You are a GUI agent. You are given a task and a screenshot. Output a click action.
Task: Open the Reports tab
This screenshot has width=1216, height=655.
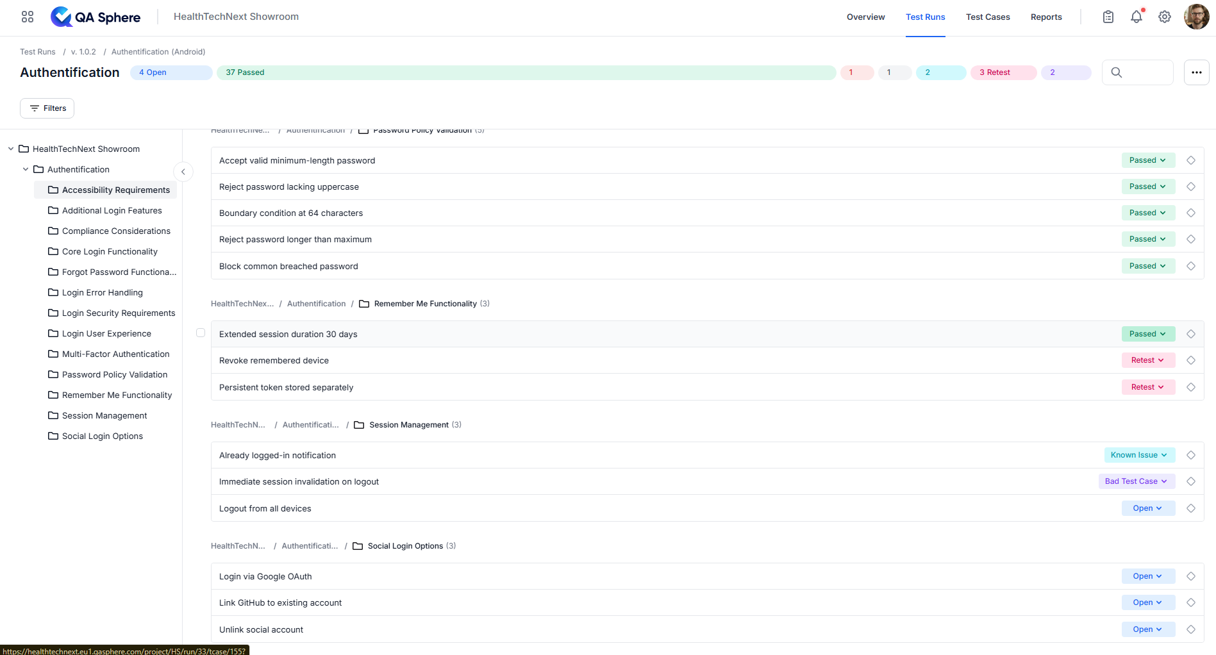[x=1046, y=17]
